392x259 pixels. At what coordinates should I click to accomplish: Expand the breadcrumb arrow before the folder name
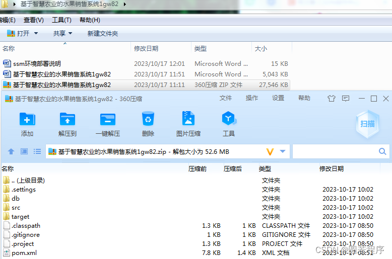tap(15, 4)
